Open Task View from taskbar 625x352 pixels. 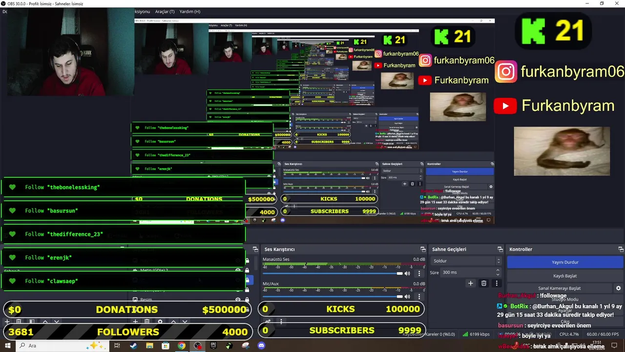coord(117,346)
